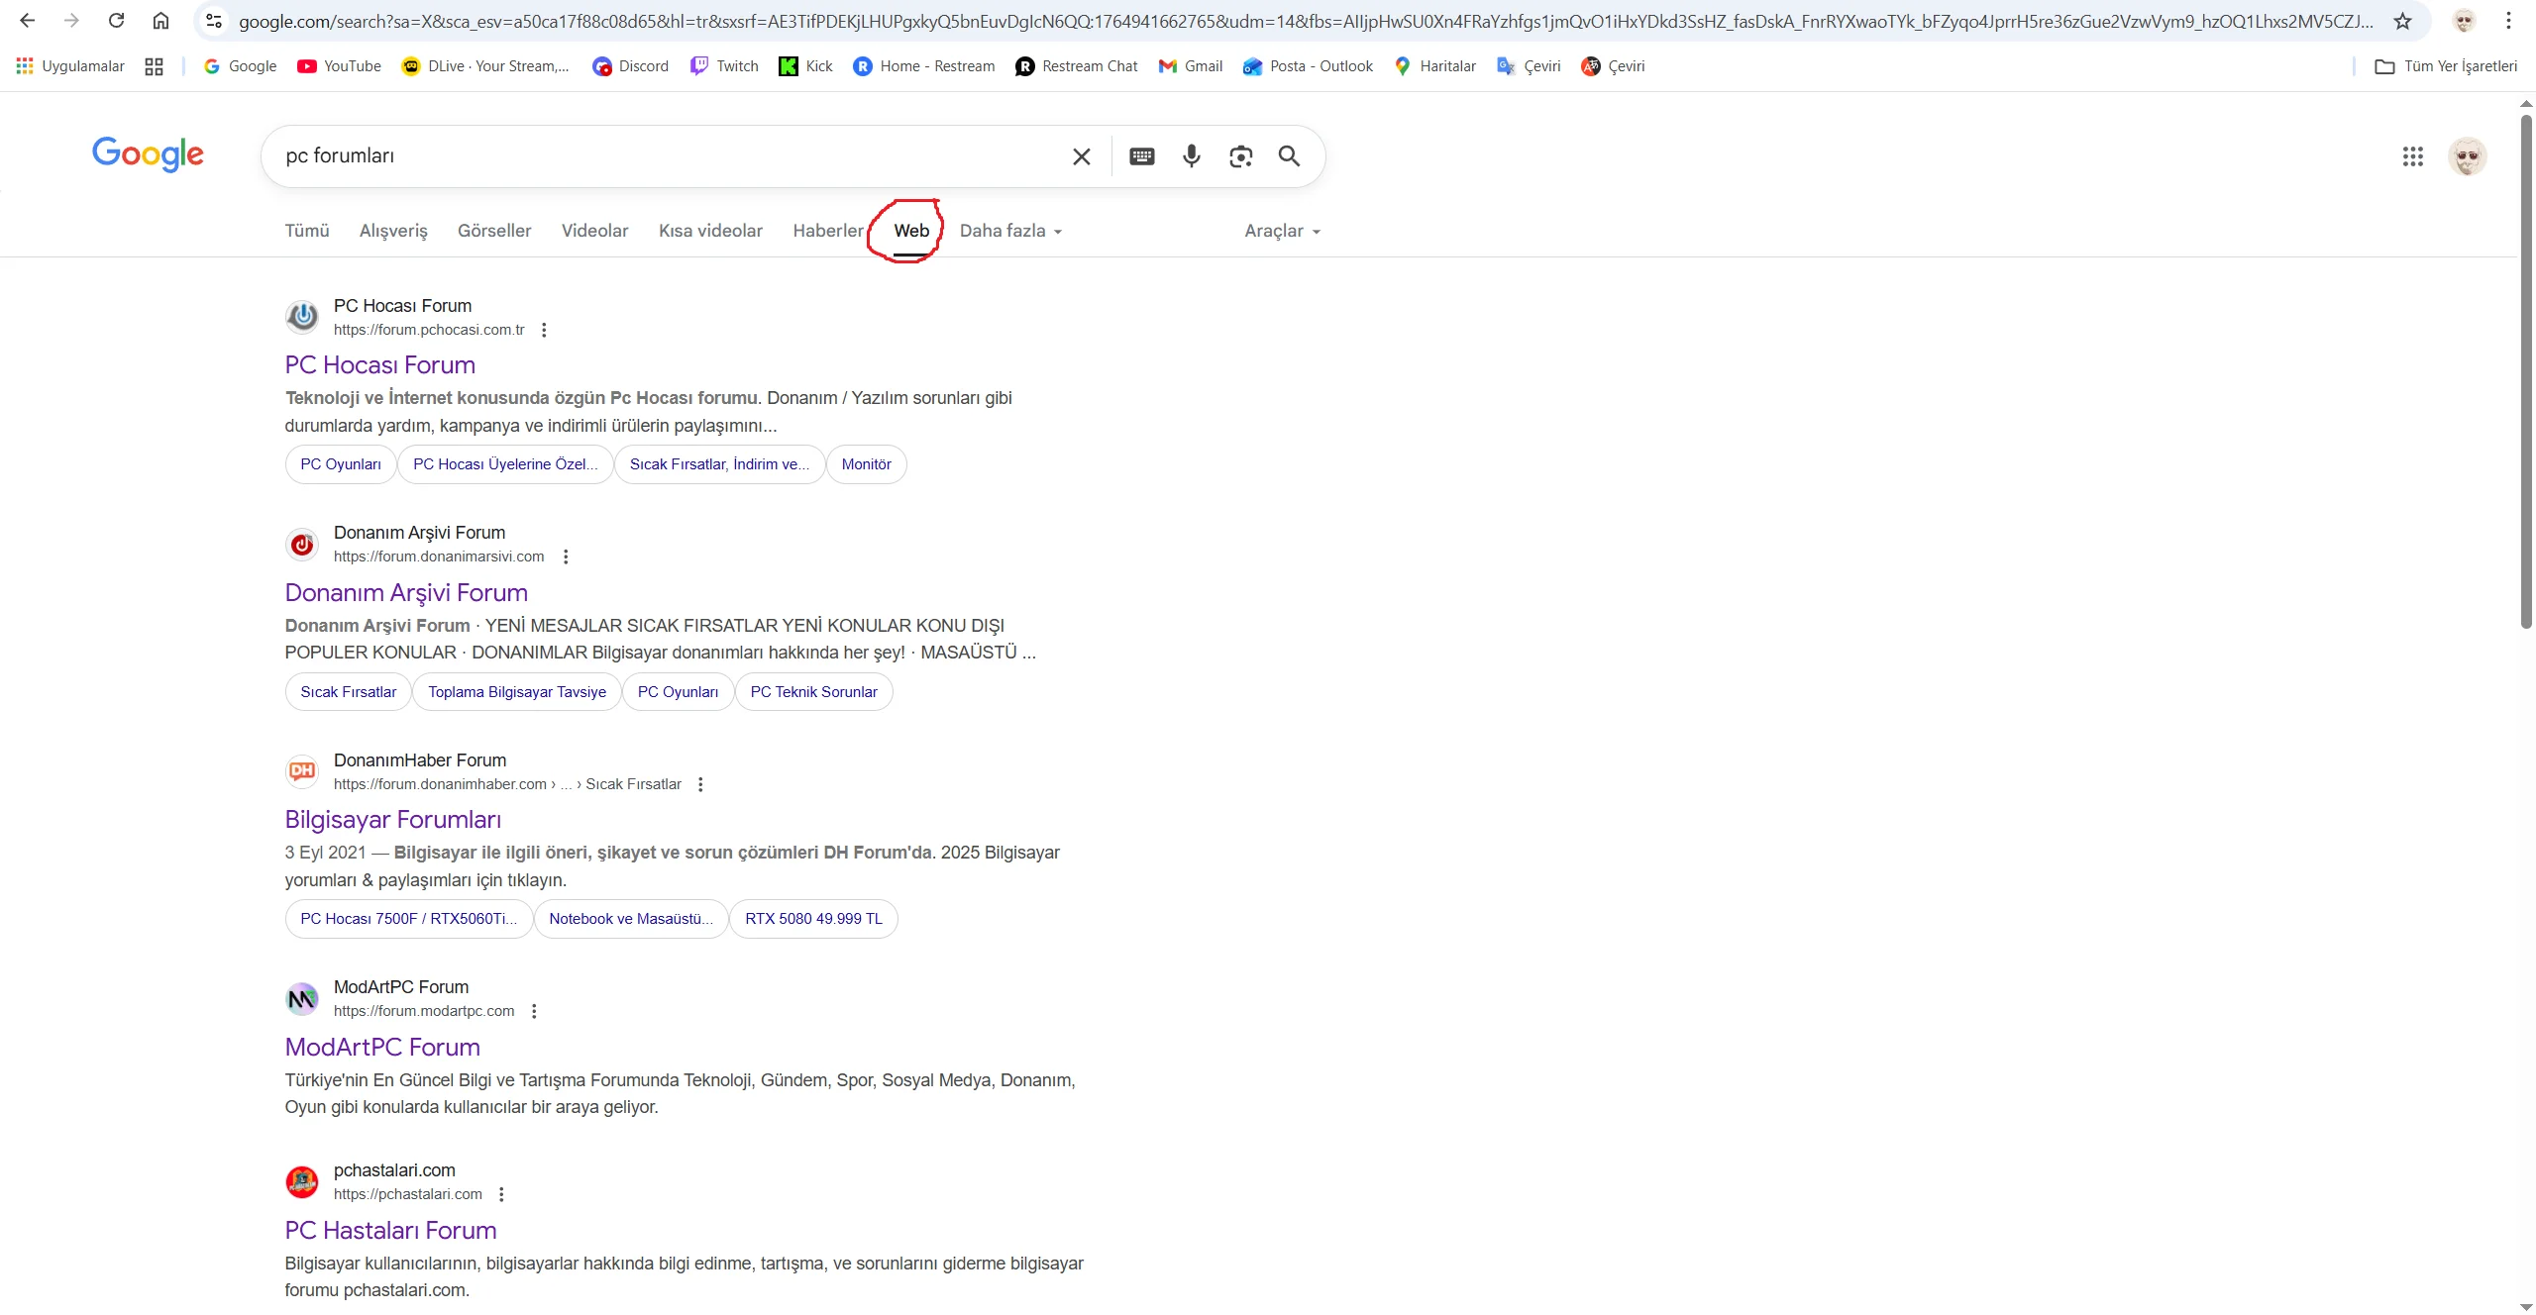Open the Donanım Arşivi Forum result link

pyautogui.click(x=406, y=592)
